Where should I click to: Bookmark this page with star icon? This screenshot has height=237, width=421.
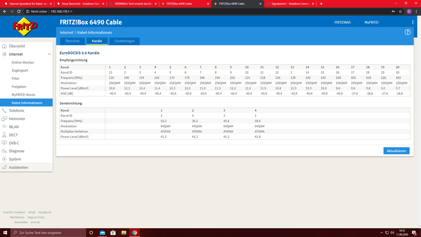(x=400, y=11)
